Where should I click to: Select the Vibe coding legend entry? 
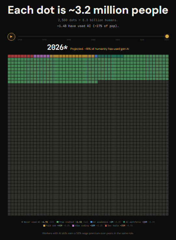pos(87,226)
